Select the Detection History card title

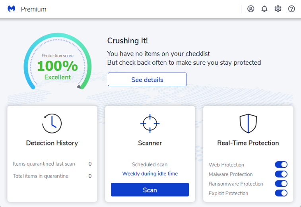pos(52,143)
